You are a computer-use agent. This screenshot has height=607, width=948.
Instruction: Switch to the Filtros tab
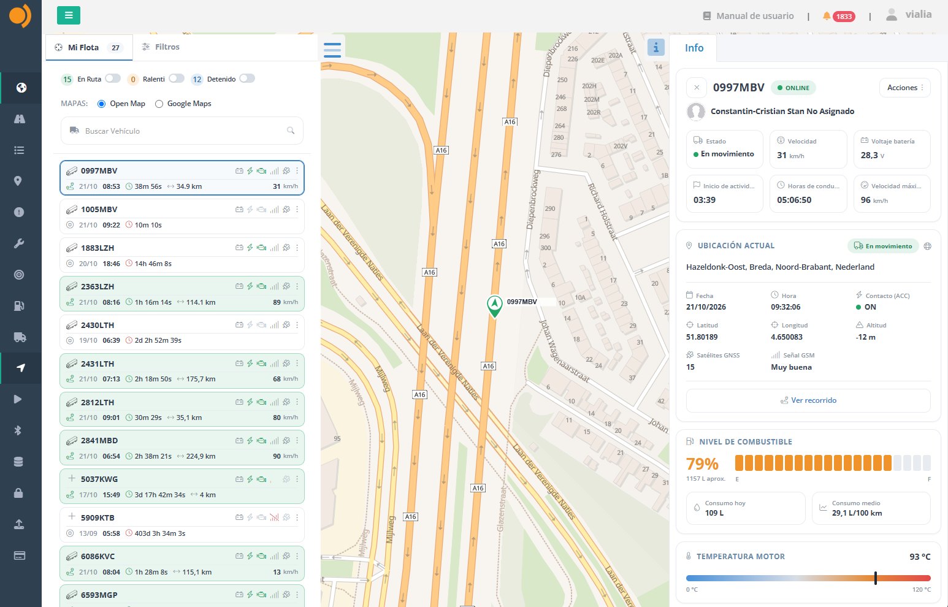pyautogui.click(x=161, y=47)
